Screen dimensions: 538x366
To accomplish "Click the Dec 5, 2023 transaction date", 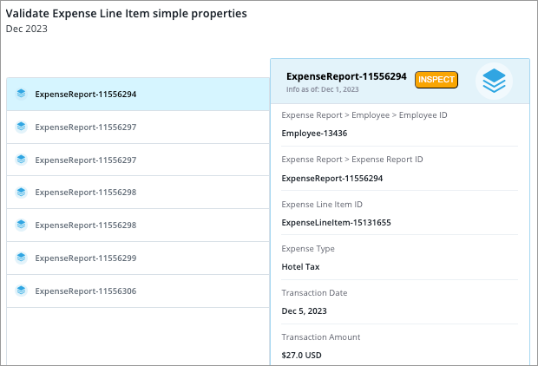I will click(x=305, y=311).
